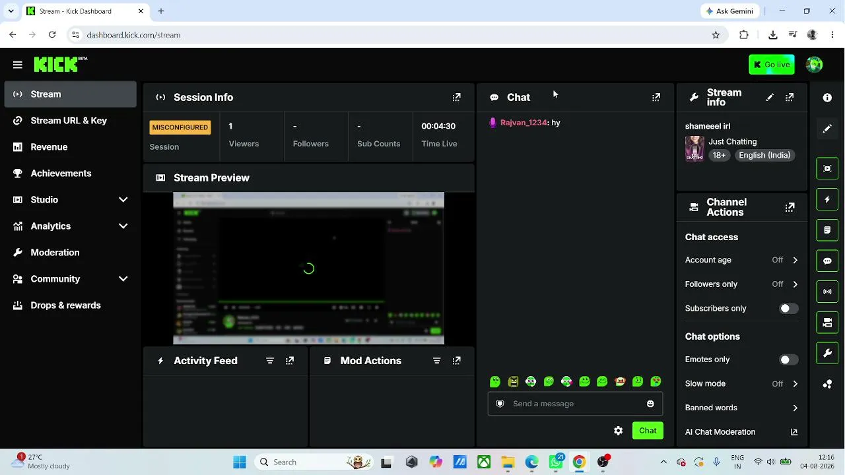Open AI Chat Moderation link
Screen dimensions: 845x475
[741, 432]
